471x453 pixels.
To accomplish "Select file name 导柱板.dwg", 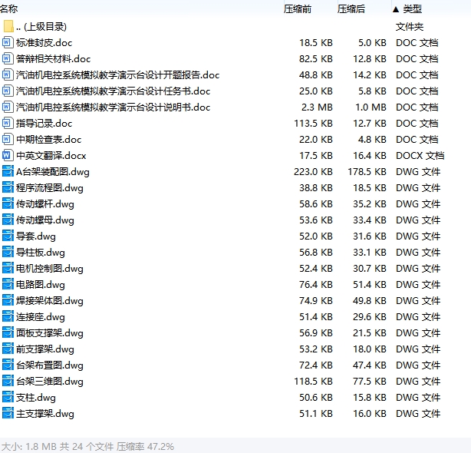I will point(41,253).
